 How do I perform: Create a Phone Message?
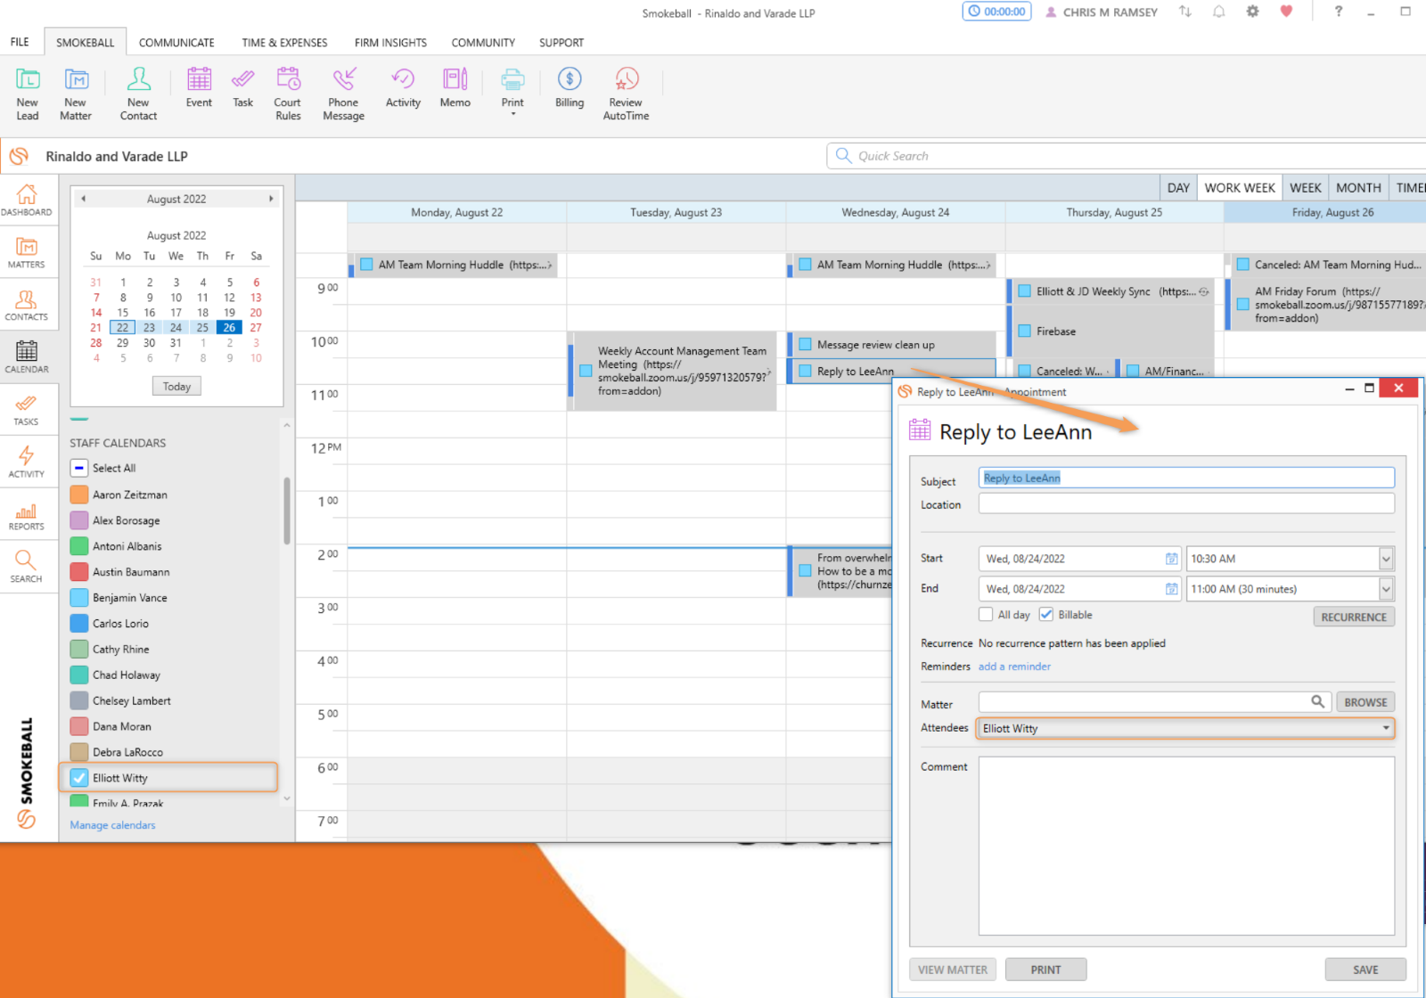click(x=343, y=93)
